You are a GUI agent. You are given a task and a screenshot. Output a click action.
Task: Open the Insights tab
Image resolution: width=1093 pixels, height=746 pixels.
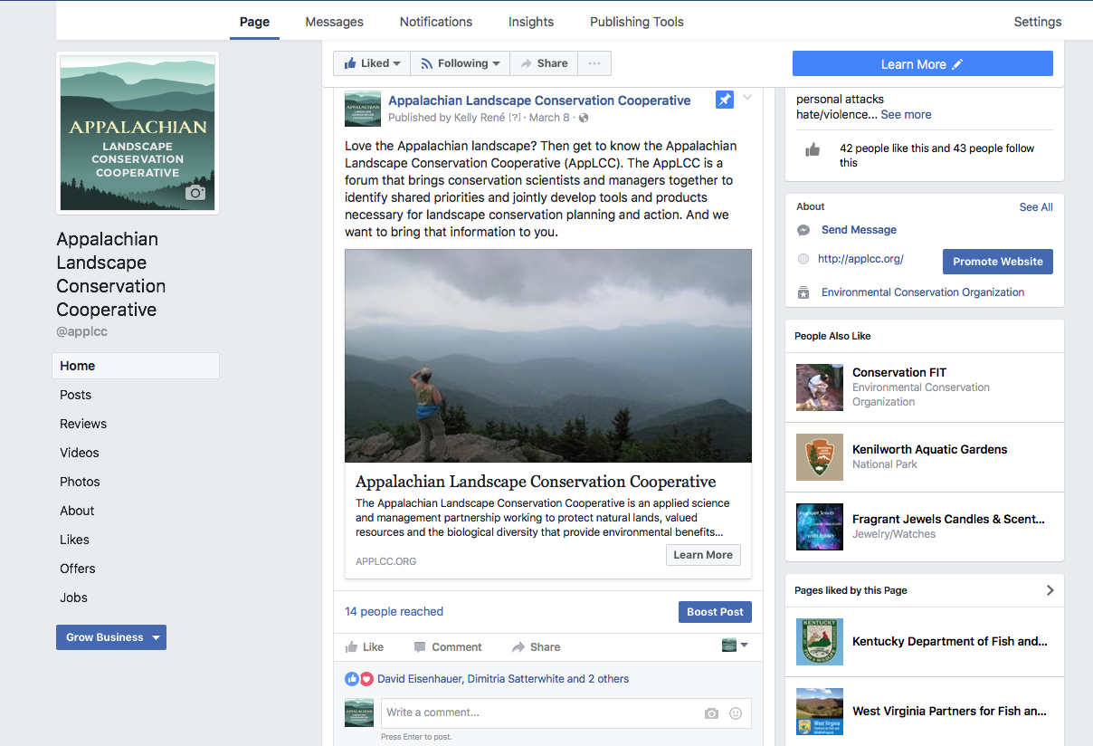[531, 22]
